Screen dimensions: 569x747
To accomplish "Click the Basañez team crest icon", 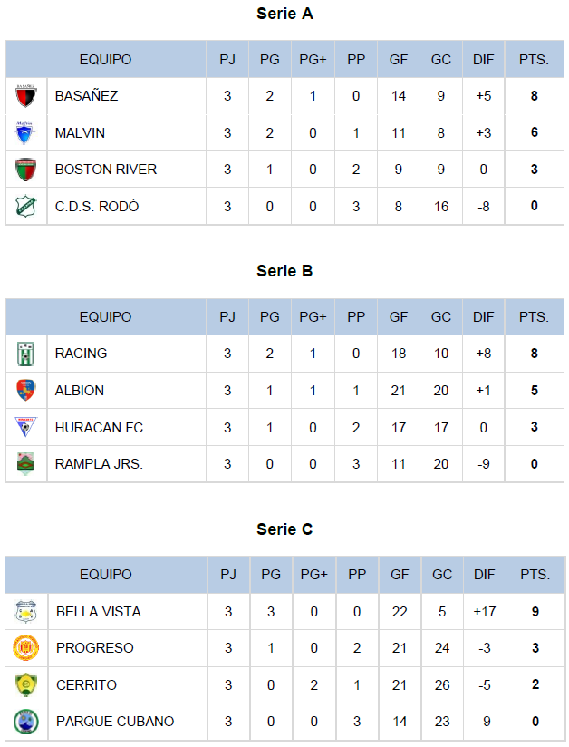I will [x=25, y=96].
